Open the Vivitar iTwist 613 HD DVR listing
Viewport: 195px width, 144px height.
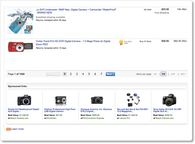coord(73,43)
